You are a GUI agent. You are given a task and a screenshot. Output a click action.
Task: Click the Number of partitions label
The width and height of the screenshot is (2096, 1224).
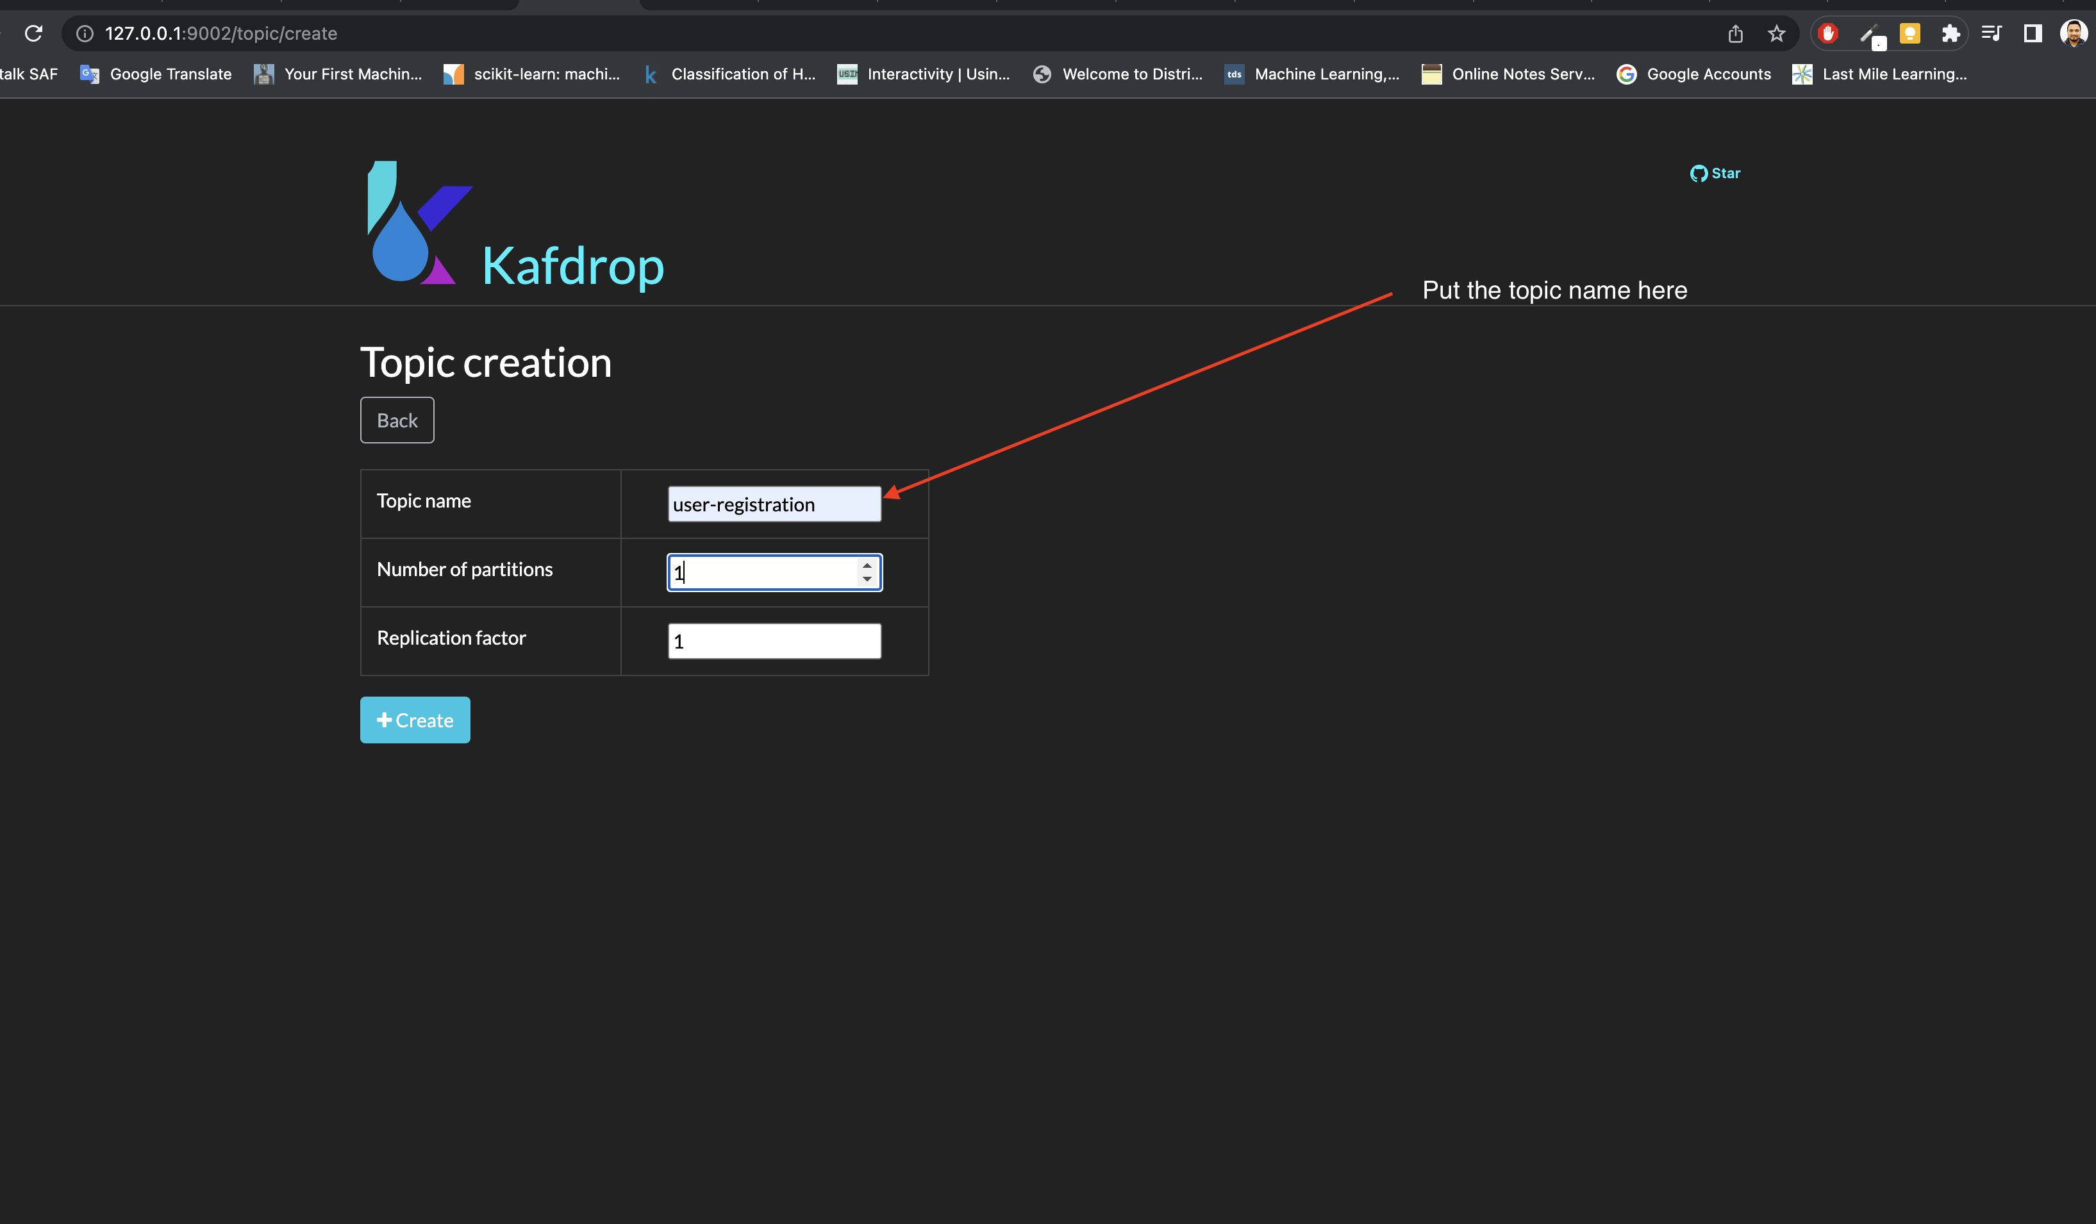coord(464,569)
